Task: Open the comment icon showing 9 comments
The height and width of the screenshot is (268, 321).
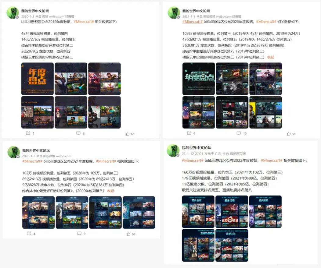Action: point(79,233)
